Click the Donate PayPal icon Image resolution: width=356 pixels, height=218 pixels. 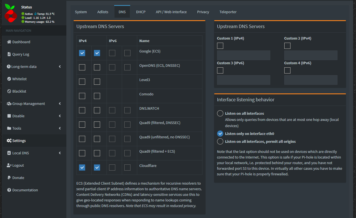tap(9, 178)
